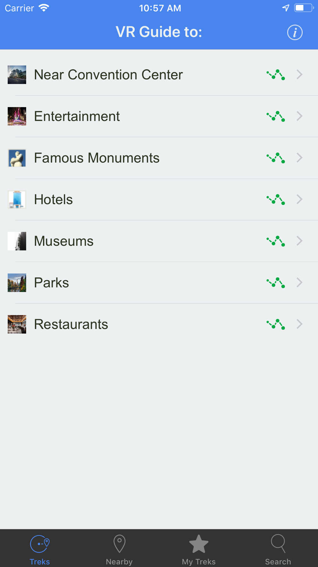Tap the green route icon beside Hotels
This screenshot has width=318, height=567.
(276, 200)
